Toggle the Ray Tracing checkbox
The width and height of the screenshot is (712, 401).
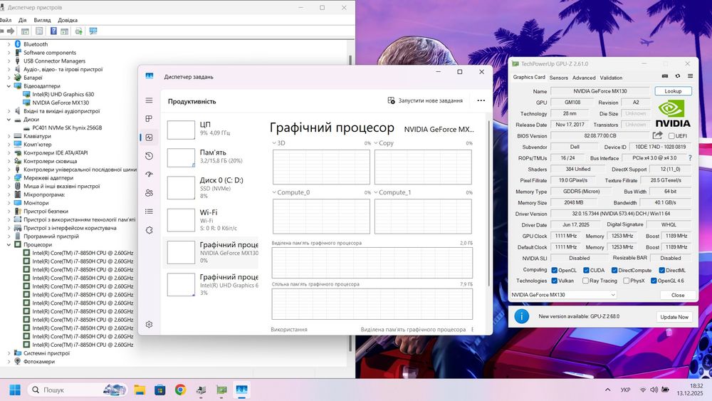[x=585, y=281]
